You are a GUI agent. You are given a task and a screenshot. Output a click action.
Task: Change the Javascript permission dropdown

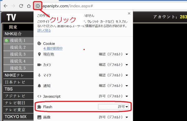point(113,96)
